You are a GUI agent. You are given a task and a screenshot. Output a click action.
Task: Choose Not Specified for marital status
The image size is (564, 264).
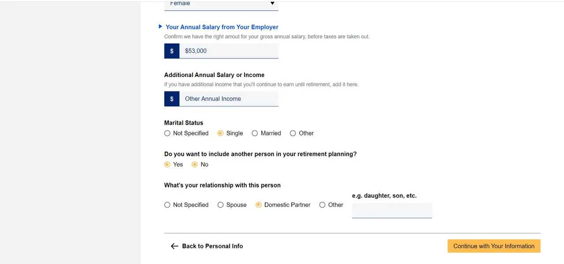(x=167, y=133)
